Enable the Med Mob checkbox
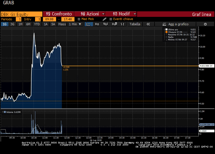The image size is (215, 154). click(x=79, y=19)
